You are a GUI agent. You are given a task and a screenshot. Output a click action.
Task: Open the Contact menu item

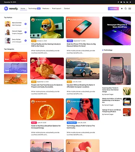(x=67, y=8)
